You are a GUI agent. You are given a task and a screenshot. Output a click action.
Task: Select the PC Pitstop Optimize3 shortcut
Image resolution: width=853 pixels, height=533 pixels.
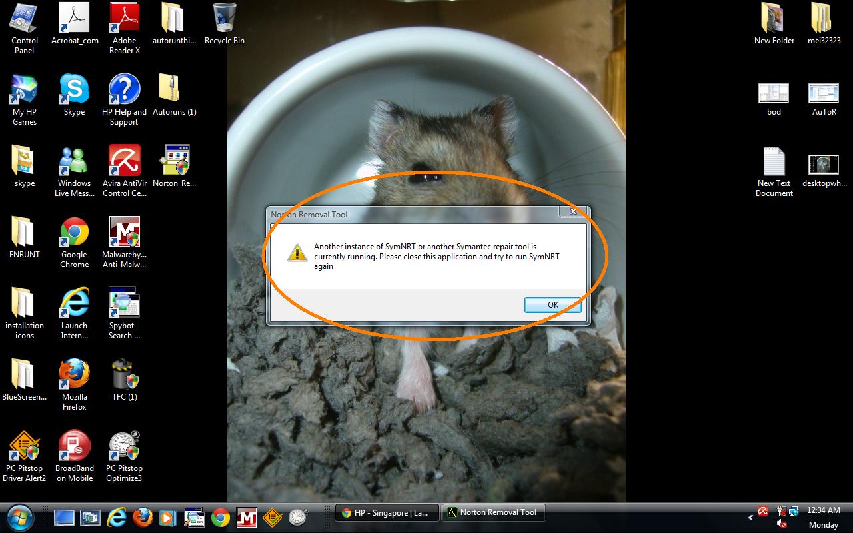pos(125,456)
